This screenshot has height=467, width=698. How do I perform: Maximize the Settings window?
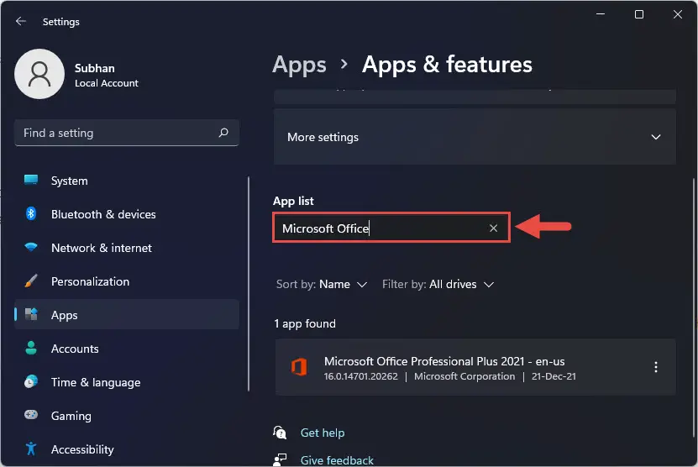pyautogui.click(x=639, y=14)
